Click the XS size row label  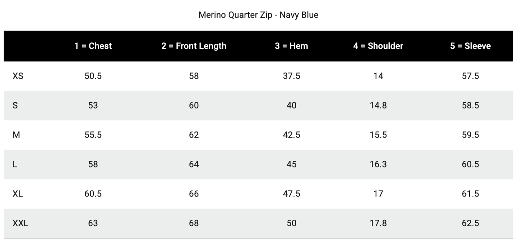click(x=18, y=76)
